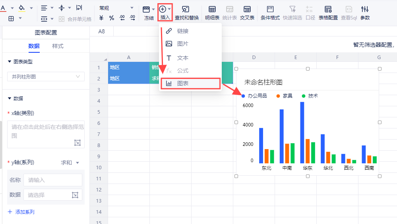
Task: Collapse the 图表类型 section
Action: [10, 61]
